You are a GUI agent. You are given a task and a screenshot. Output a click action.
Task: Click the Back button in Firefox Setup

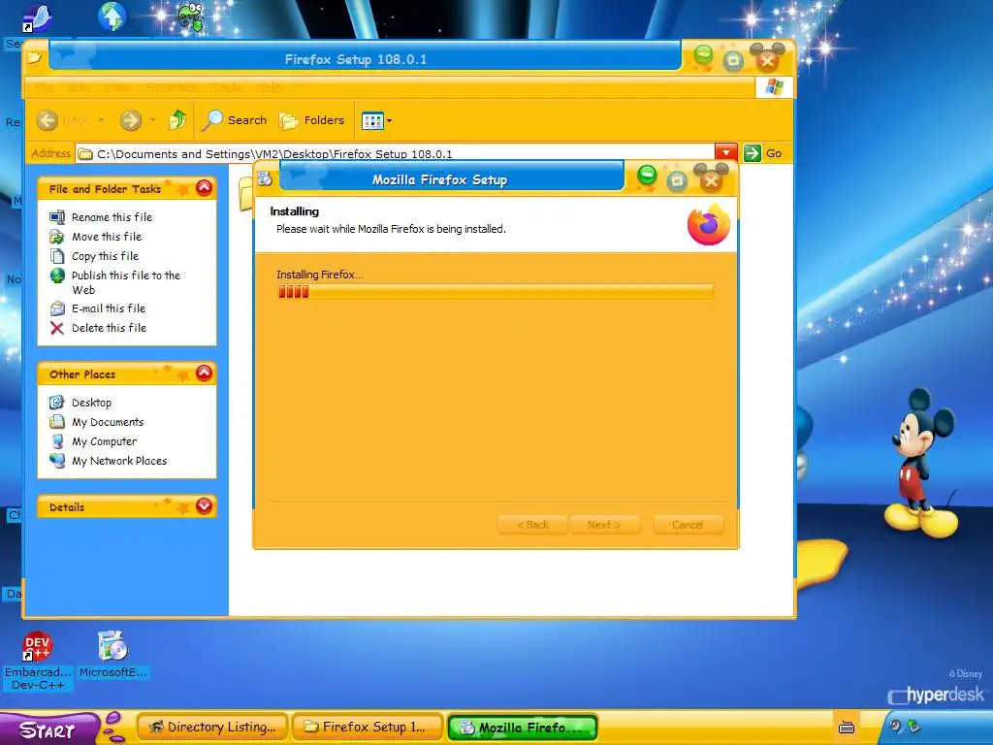pyautogui.click(x=532, y=525)
